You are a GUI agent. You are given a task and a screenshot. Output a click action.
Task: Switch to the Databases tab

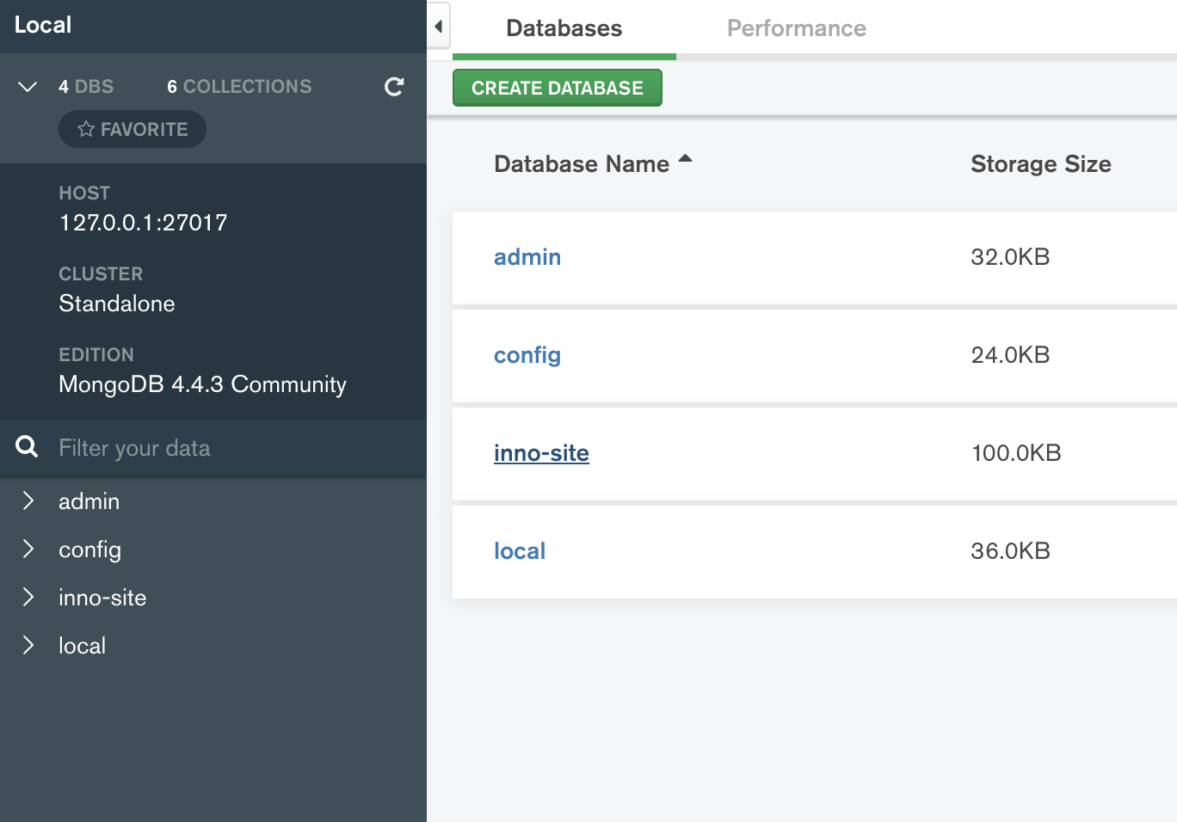point(564,28)
